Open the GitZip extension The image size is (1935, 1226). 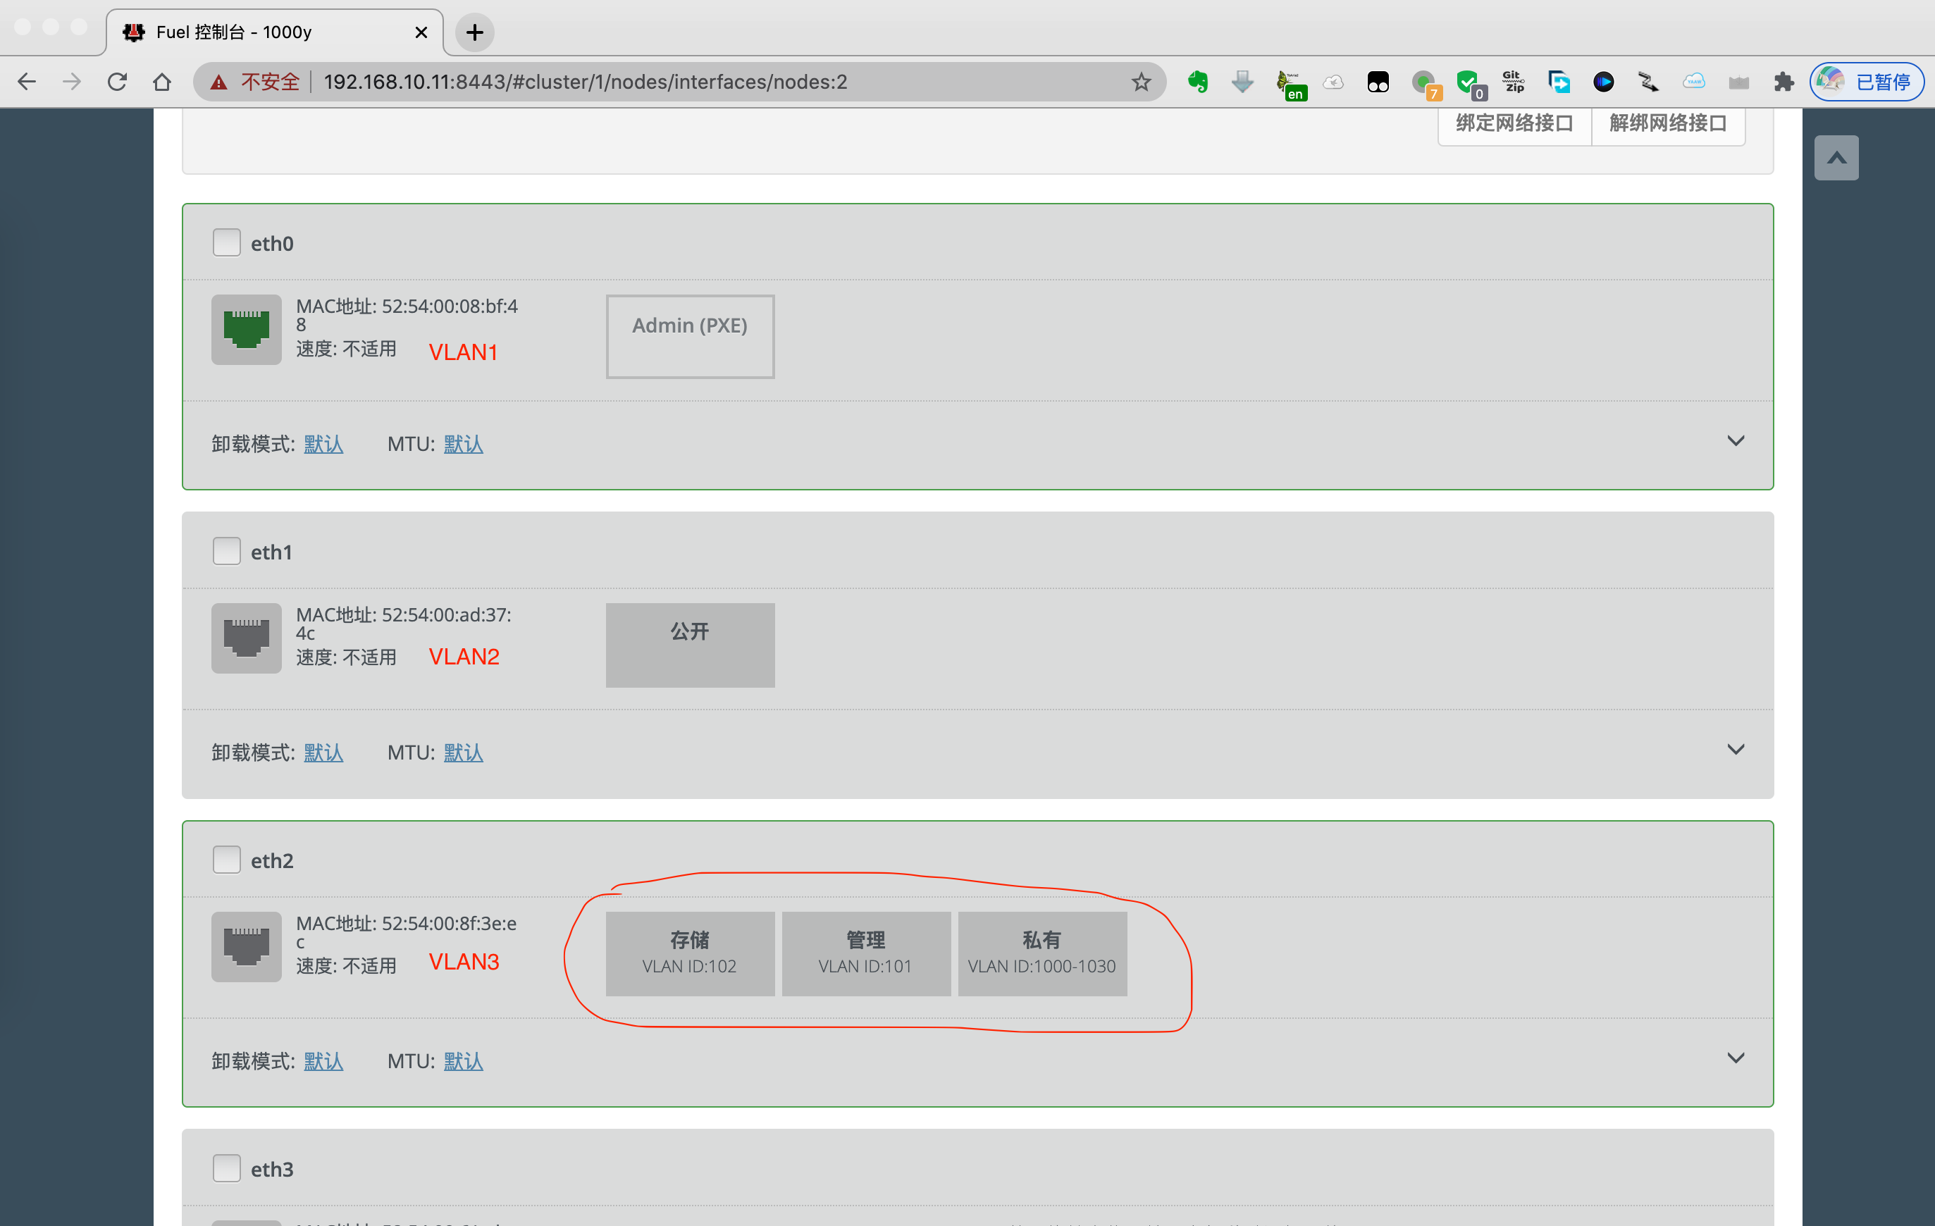point(1514,82)
